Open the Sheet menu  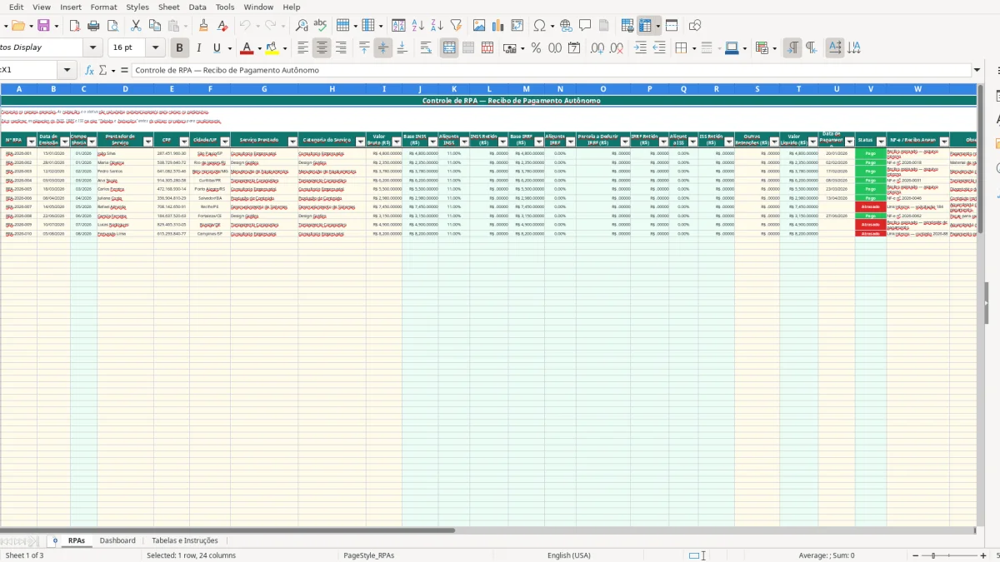(168, 7)
